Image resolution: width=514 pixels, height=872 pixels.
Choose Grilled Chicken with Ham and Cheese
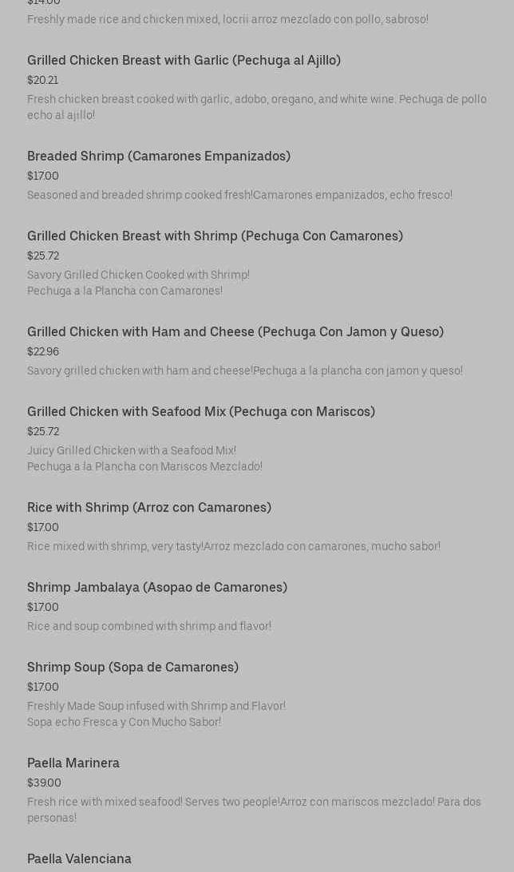pos(235,332)
